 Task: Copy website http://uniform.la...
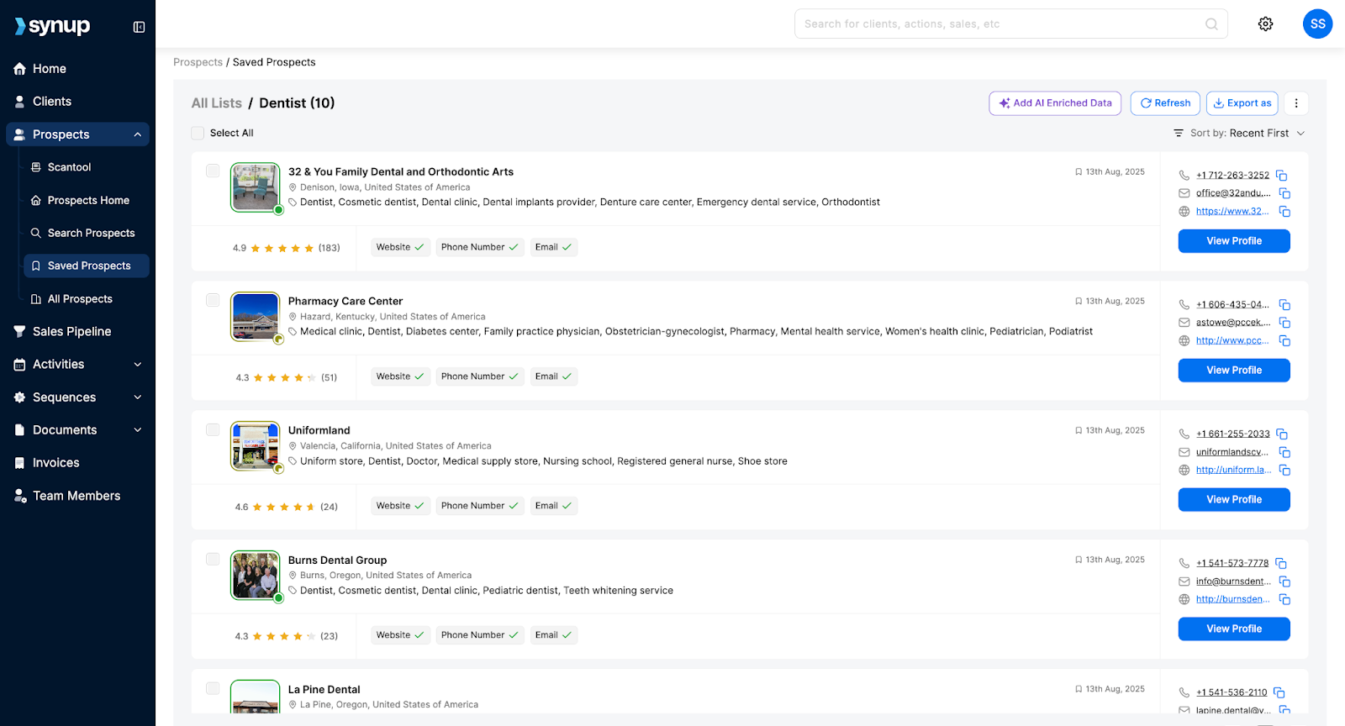1284,471
